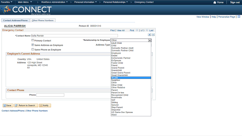Click the Find link in Emergency Contact header
Image resolution: width=242 pixels, height=136 pixels.
coord(112,30)
